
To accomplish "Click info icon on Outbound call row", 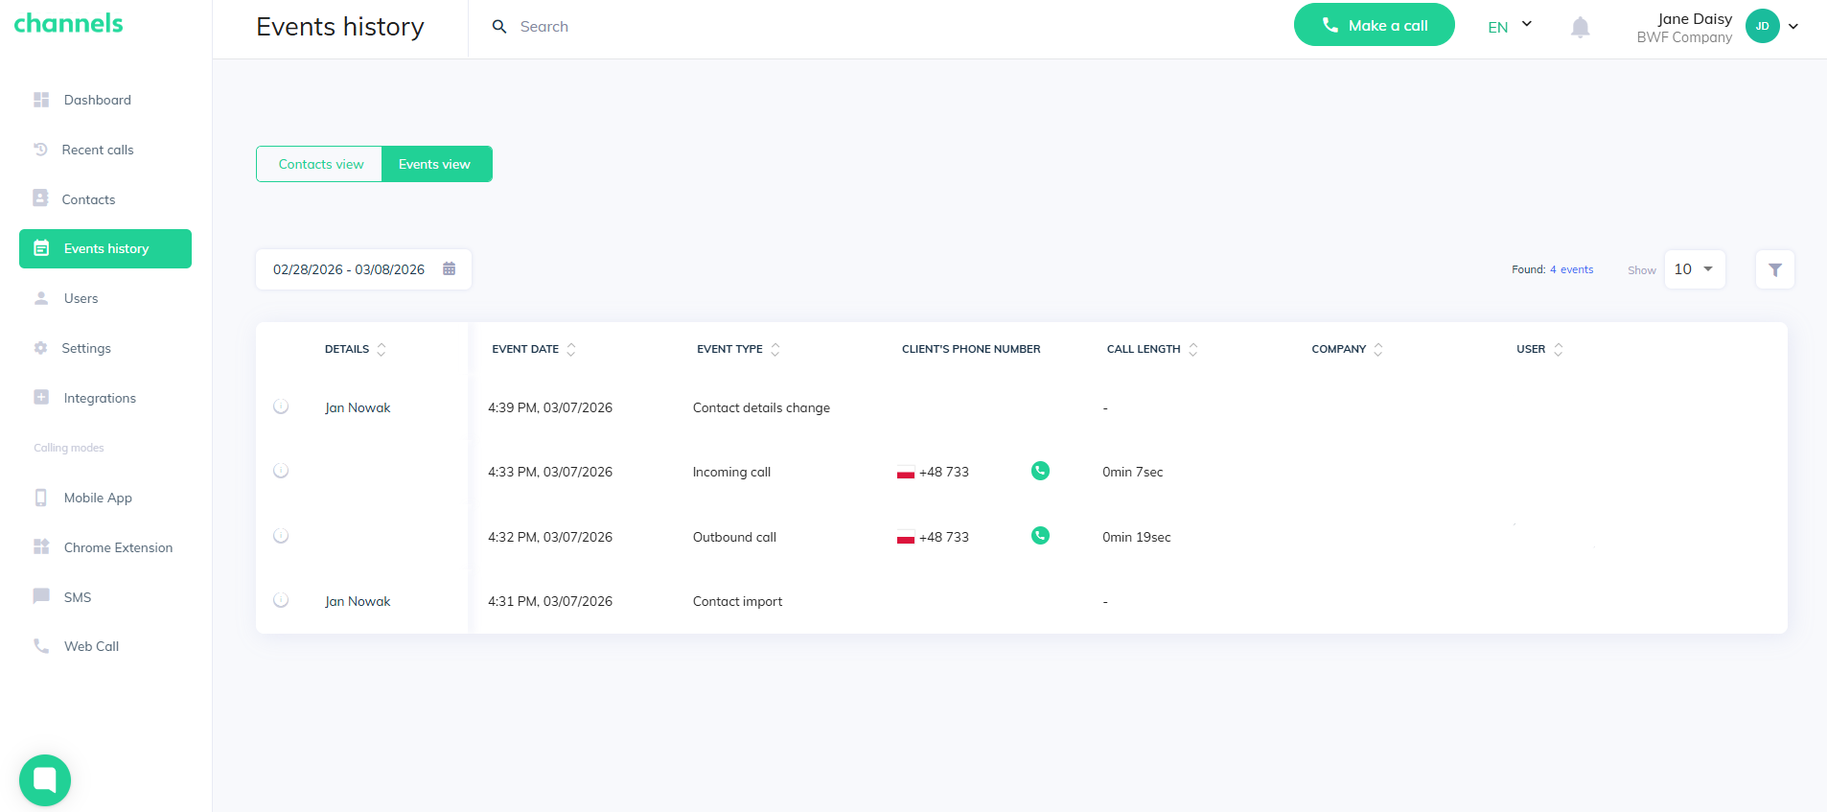I will tap(281, 536).
